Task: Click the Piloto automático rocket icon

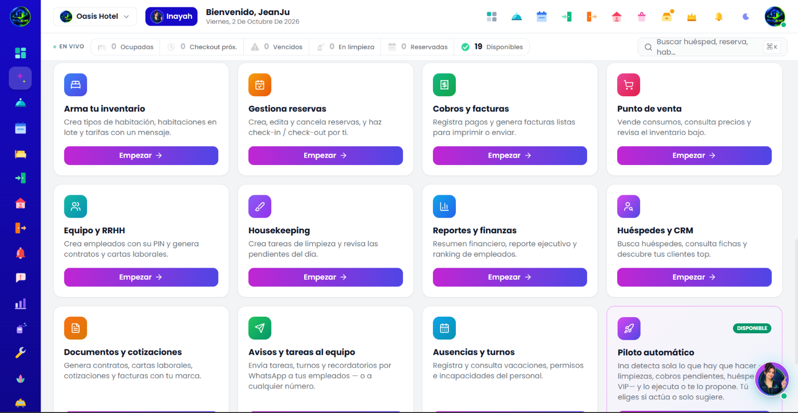Action: (629, 329)
